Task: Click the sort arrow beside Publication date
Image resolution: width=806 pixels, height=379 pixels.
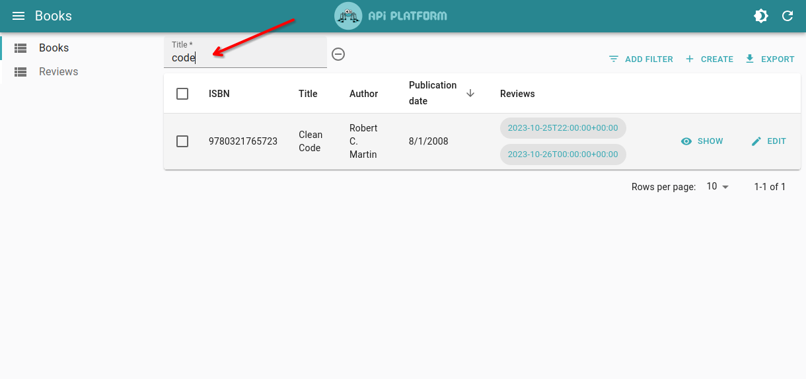Action: [x=470, y=93]
